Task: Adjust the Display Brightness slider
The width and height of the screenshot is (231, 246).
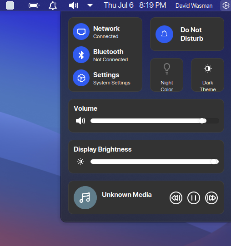Action: [x=155, y=162]
